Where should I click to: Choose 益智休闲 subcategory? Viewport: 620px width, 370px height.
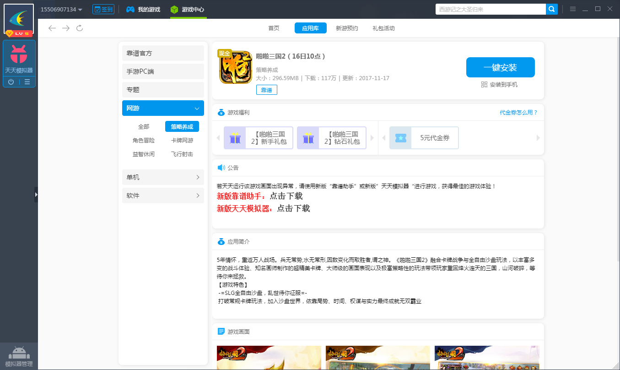coord(144,154)
